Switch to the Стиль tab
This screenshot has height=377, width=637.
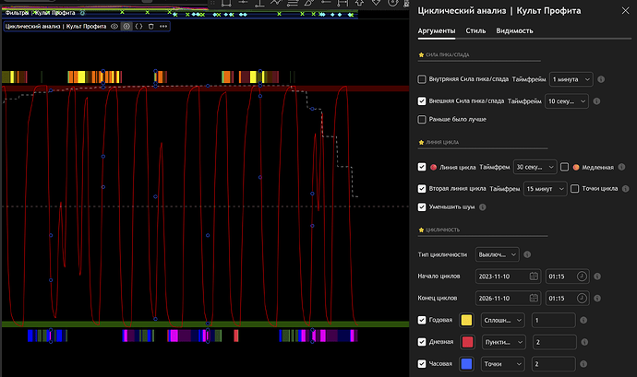(x=475, y=30)
